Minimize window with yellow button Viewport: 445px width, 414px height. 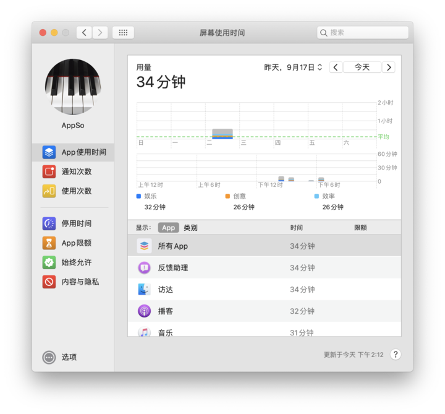click(54, 33)
